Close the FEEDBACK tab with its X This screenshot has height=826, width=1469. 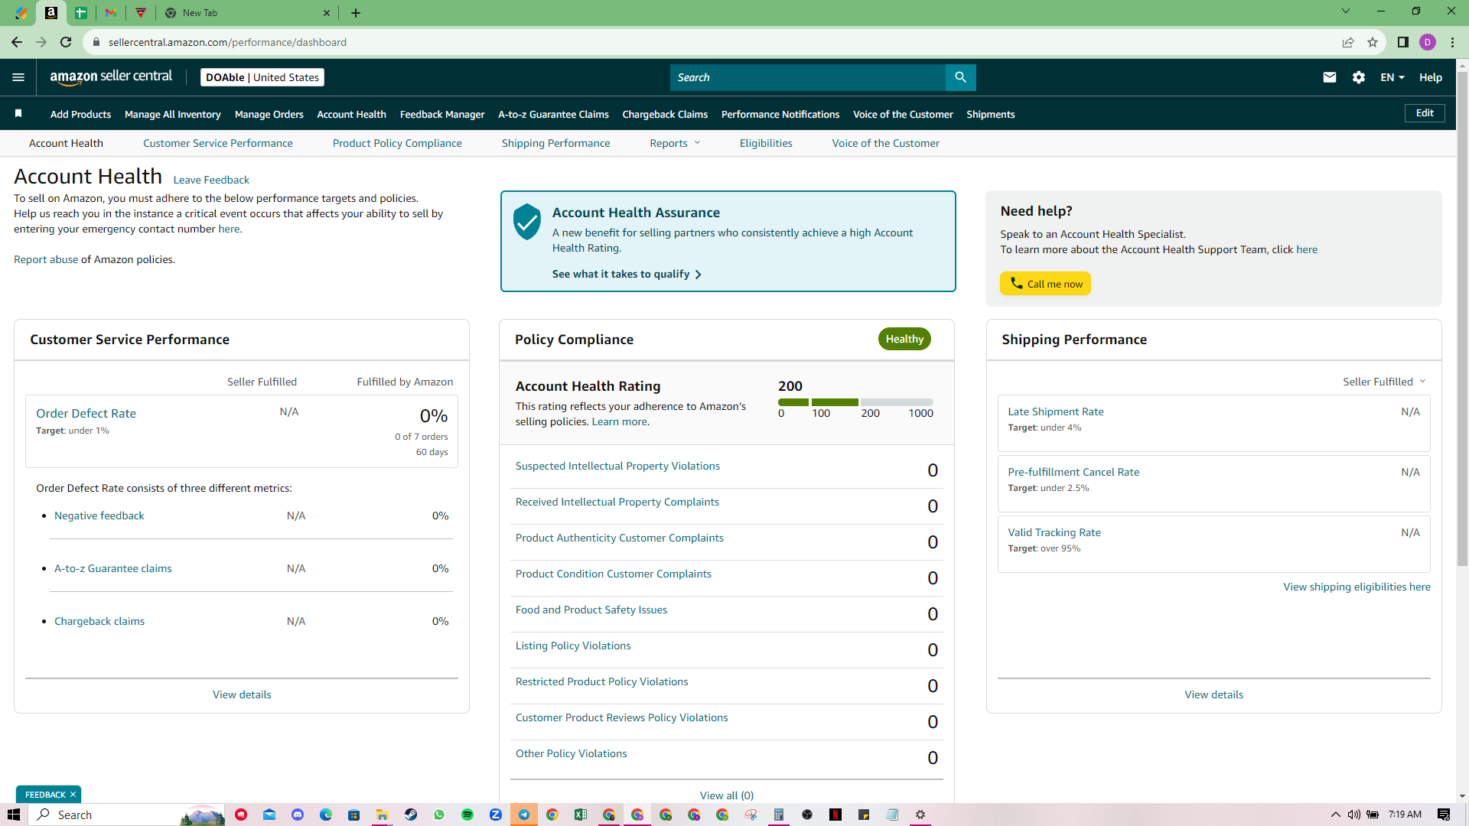tap(73, 795)
